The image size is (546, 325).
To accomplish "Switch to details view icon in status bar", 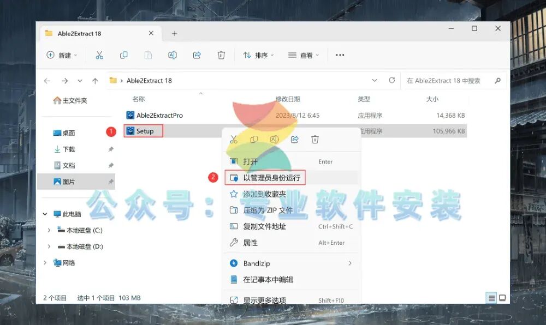I will [x=491, y=298].
